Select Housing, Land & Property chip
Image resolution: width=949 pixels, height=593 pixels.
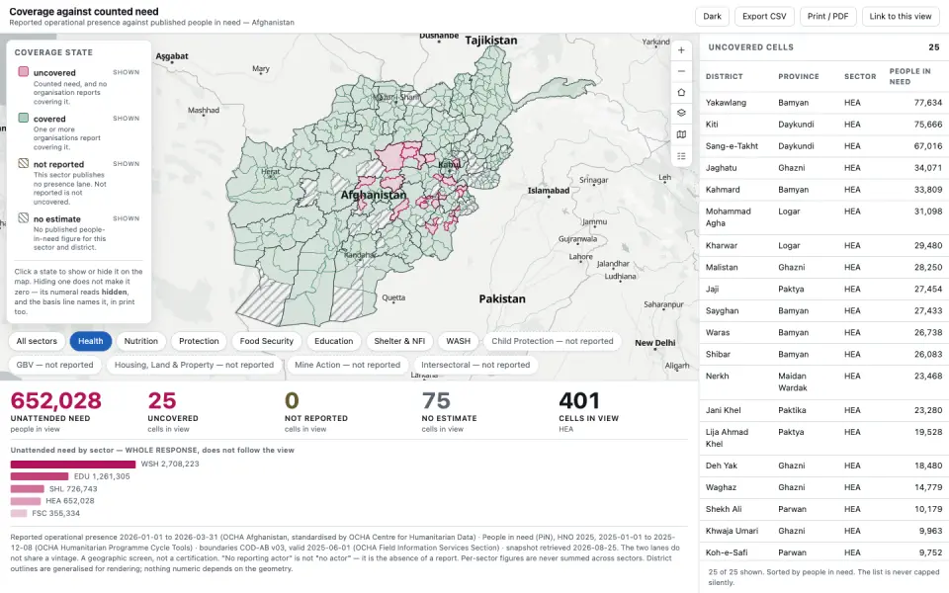click(194, 365)
